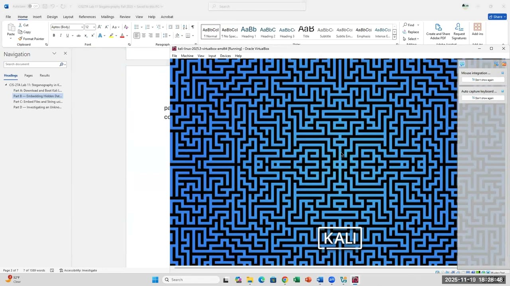Open font name dropdown Aptos (Body)
The image size is (510, 286).
pyautogui.click(x=82, y=27)
